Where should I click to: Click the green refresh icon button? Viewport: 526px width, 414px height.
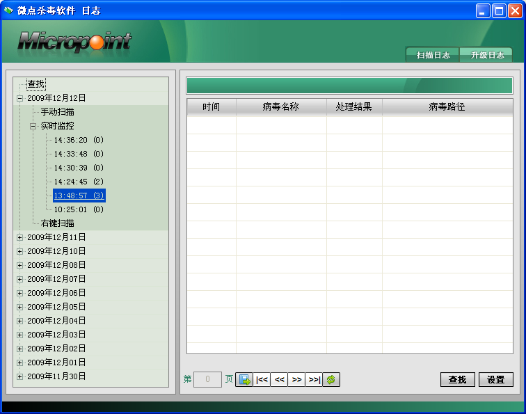point(331,379)
